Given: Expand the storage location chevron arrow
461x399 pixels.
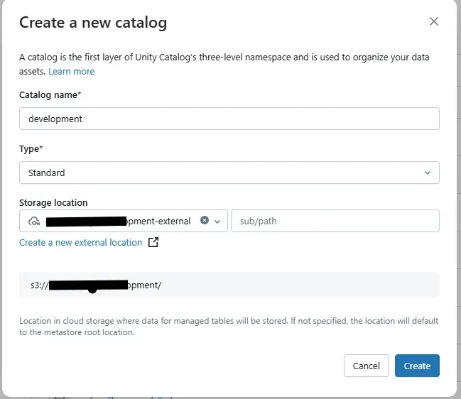Looking at the screenshot, I should click(217, 222).
